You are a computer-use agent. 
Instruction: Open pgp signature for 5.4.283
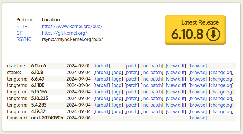117,105
